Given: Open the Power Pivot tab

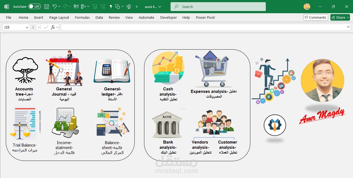Looking at the screenshot, I should (x=205, y=17).
